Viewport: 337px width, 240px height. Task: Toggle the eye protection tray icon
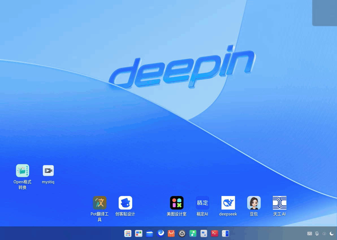pos(324,234)
